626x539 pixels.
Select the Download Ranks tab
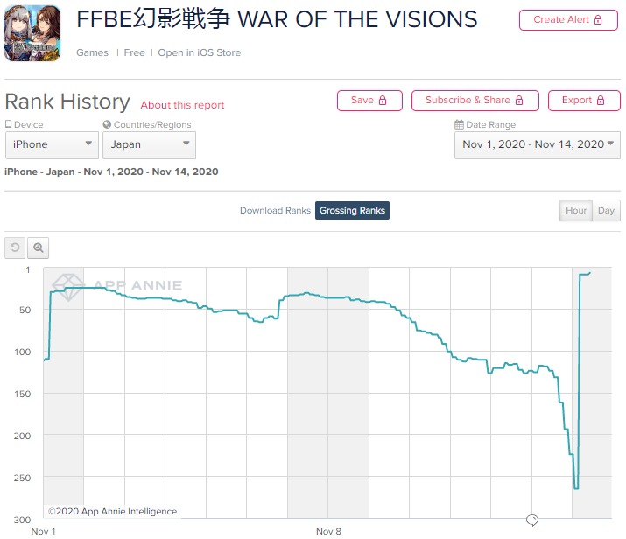[x=275, y=210]
